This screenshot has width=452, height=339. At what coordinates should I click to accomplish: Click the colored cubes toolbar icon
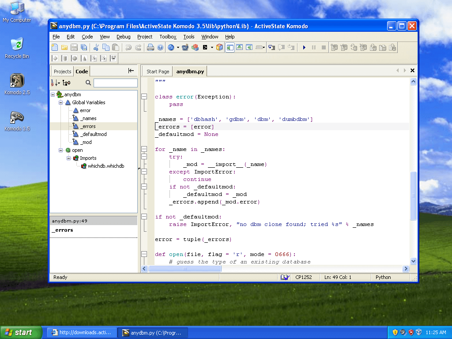[195, 47]
